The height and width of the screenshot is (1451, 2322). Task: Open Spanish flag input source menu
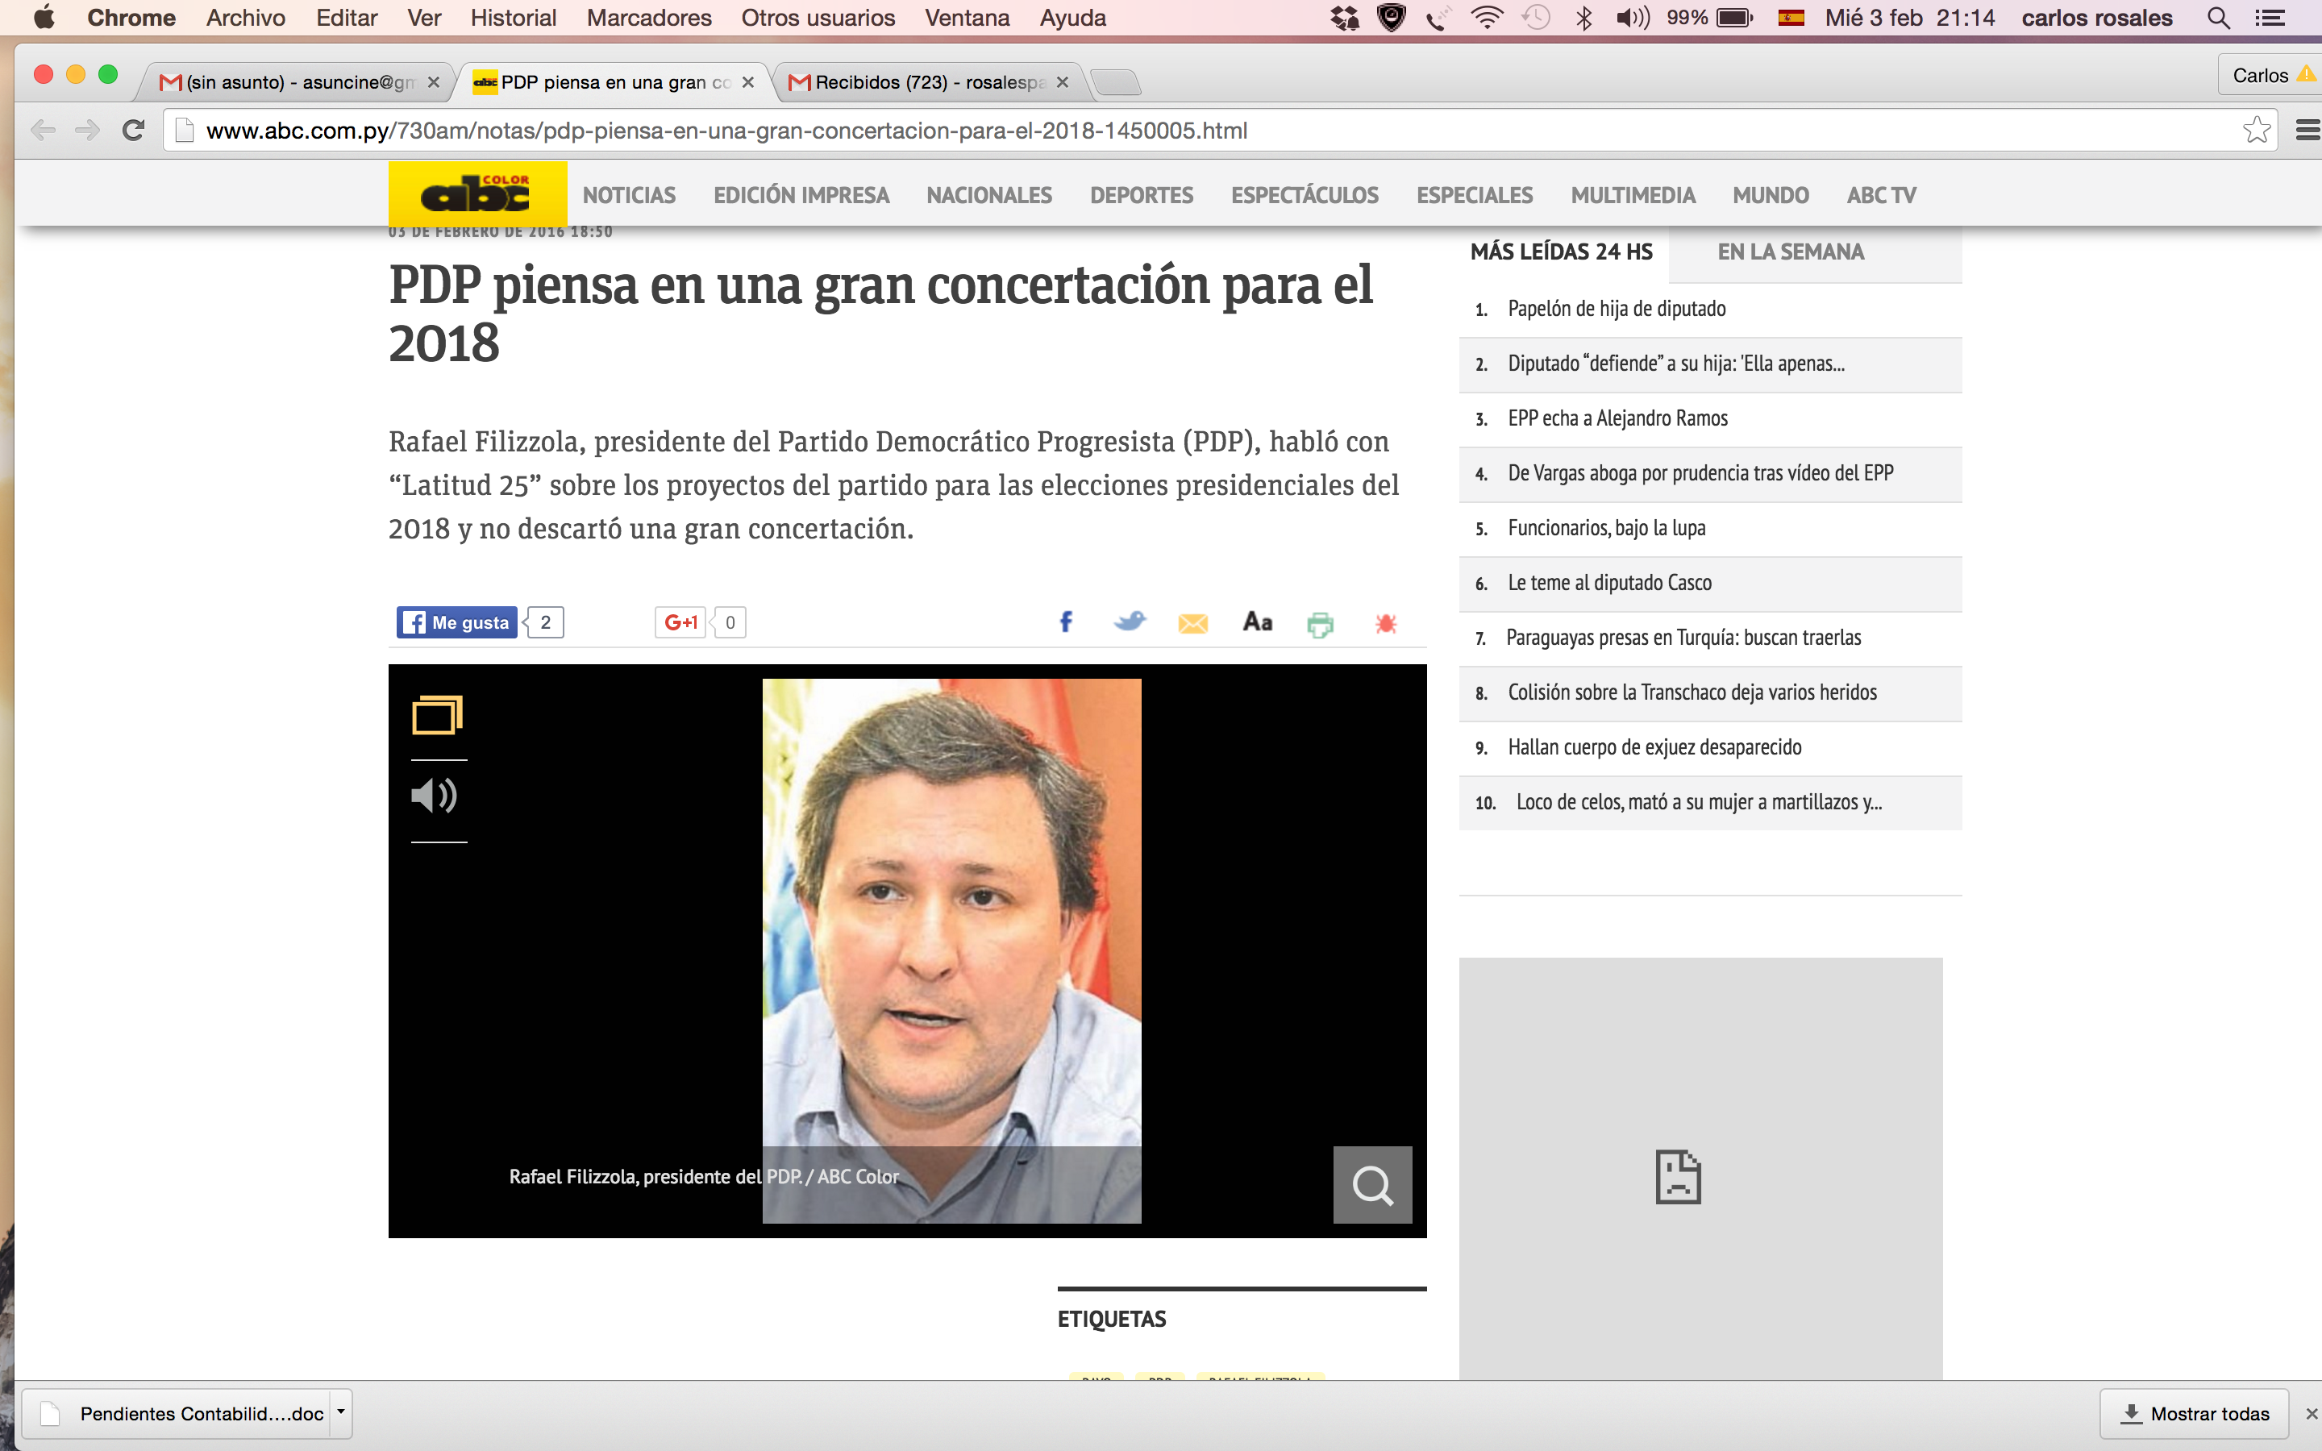coord(1791,17)
